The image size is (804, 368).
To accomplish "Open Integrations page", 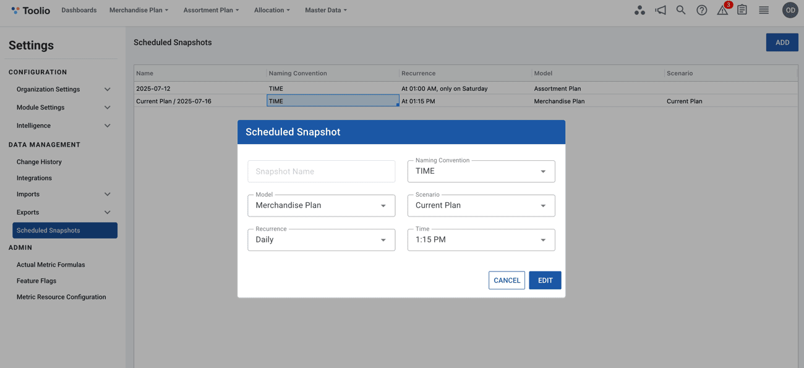I will 34,178.
